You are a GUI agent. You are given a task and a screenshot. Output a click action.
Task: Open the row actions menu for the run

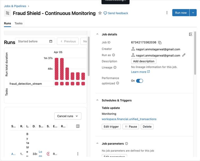tap(78, 154)
